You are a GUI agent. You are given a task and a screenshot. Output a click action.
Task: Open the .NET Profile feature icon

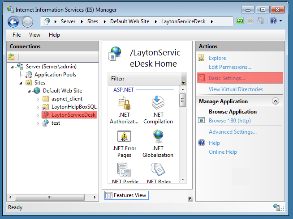[x=124, y=169]
